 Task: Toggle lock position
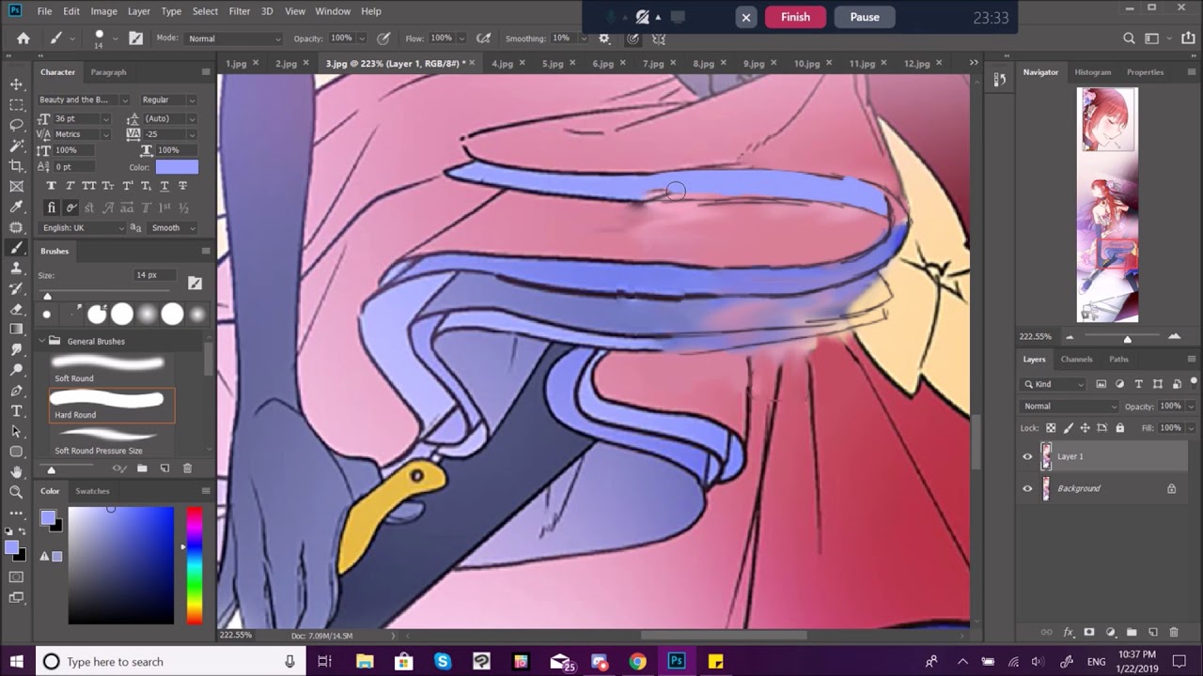pyautogui.click(x=1085, y=428)
